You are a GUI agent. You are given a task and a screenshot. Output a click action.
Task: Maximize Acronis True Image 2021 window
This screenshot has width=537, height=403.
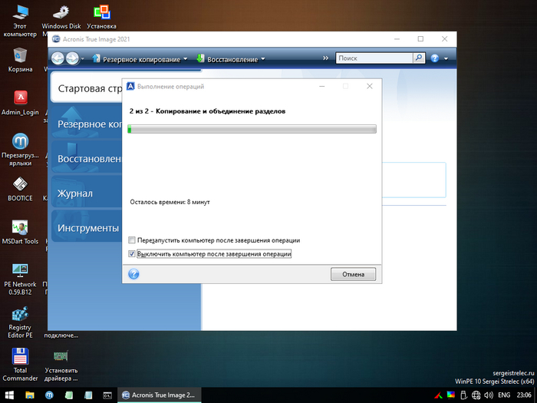pos(420,39)
